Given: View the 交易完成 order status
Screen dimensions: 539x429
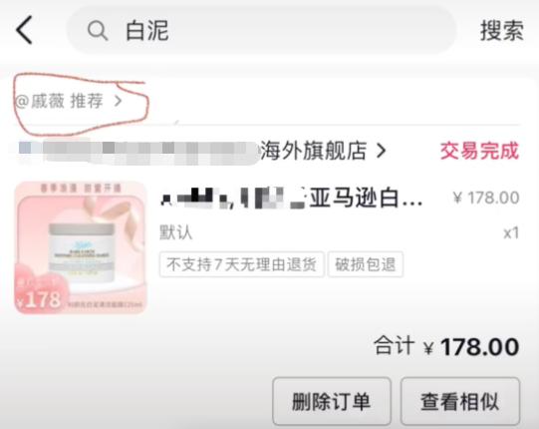Looking at the screenshot, I should [x=479, y=151].
